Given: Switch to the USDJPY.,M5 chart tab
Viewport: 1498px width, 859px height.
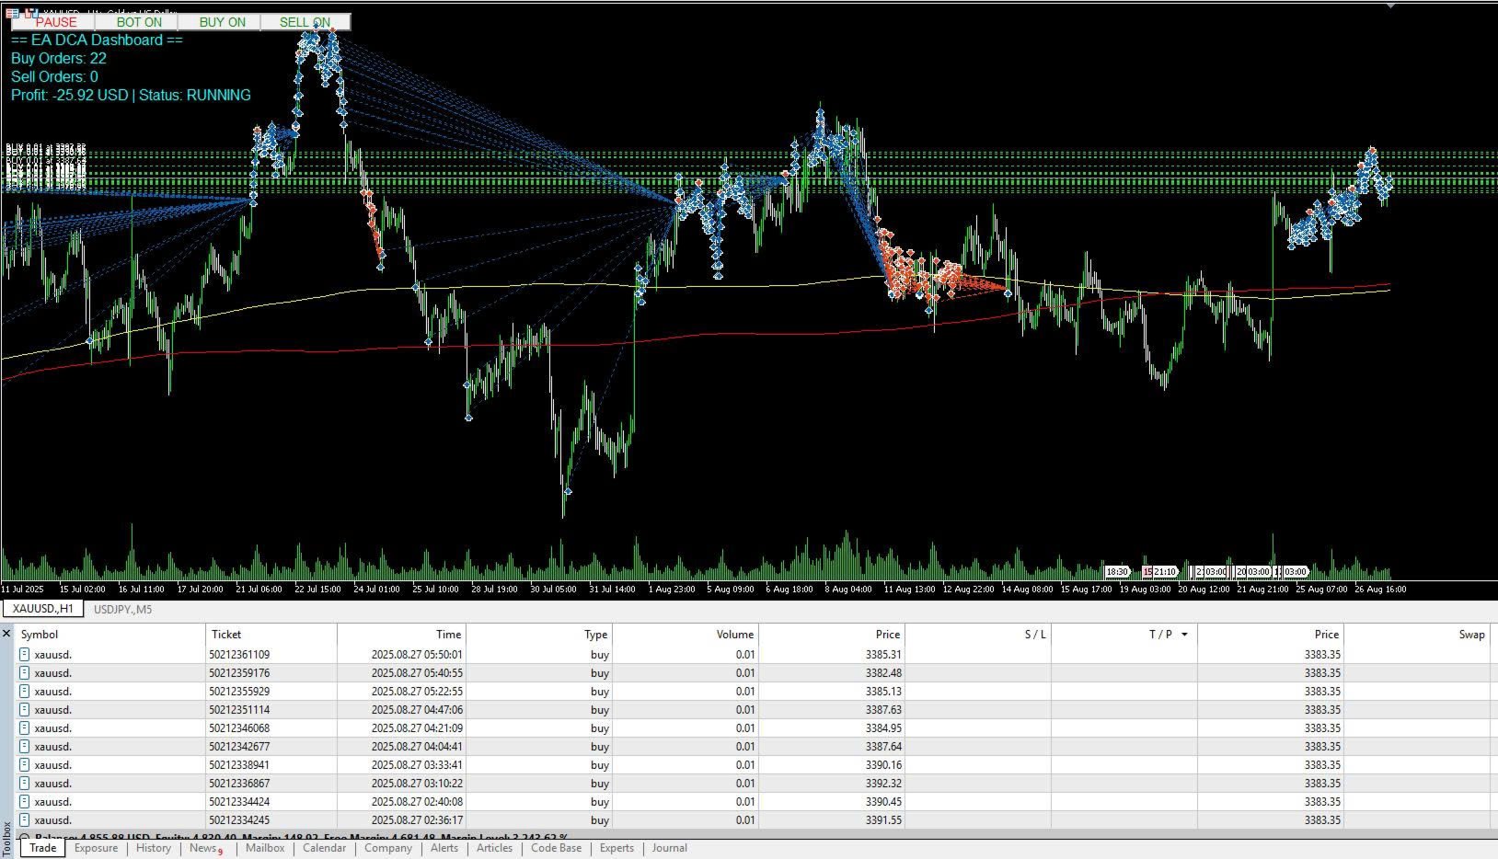Looking at the screenshot, I should click(x=123, y=609).
